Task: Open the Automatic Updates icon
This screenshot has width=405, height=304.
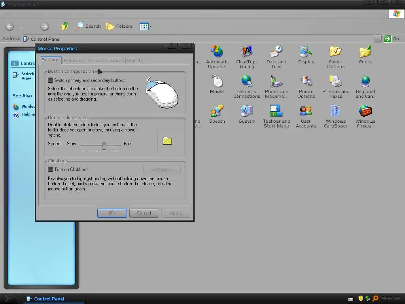Action: 217,57
